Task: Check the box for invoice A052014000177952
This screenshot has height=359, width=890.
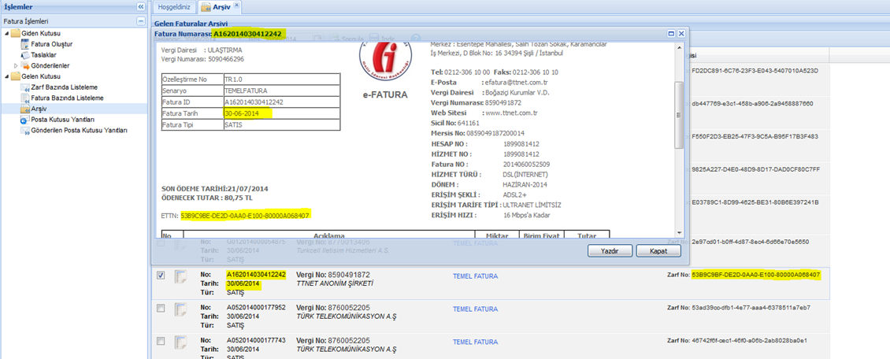Action: coord(161,309)
